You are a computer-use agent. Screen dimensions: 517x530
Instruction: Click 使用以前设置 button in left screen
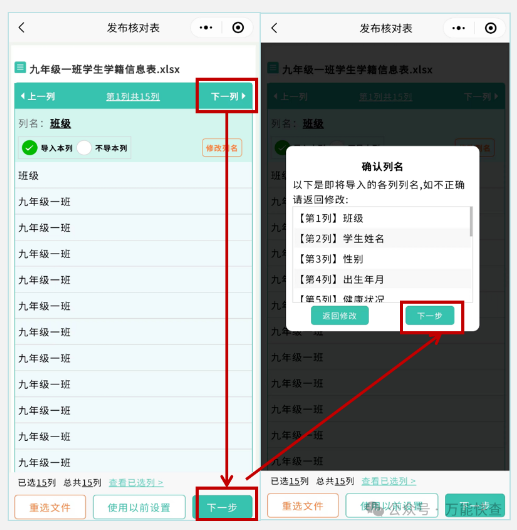[x=139, y=507]
